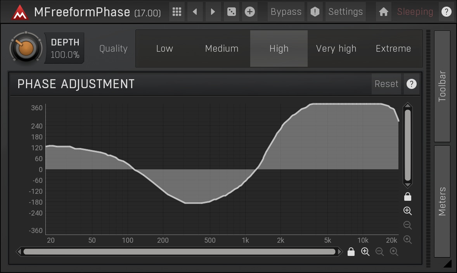Click scroll-up arrow of vertical scrollbar
Viewport: 457px width, 273px height.
click(x=407, y=106)
